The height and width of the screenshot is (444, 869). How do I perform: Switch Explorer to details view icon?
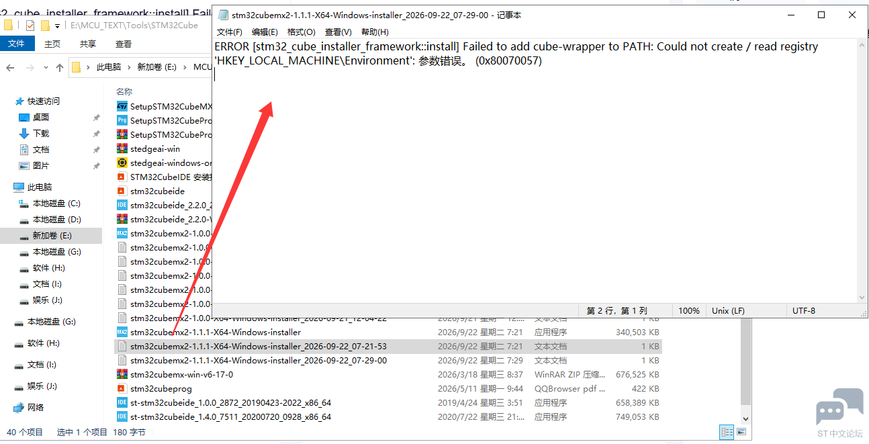pyautogui.click(x=727, y=432)
